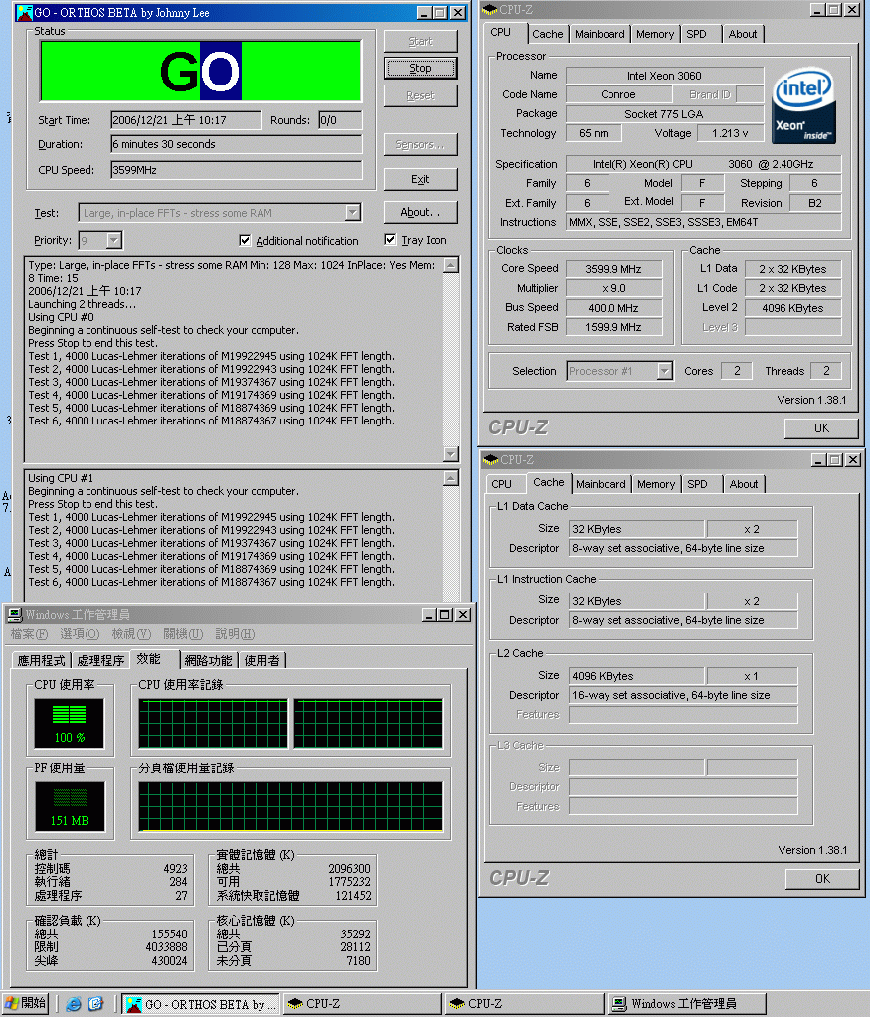Click scroll down arrow in CPU #0 log
Viewport: 870px width, 1017px height.
click(451, 454)
